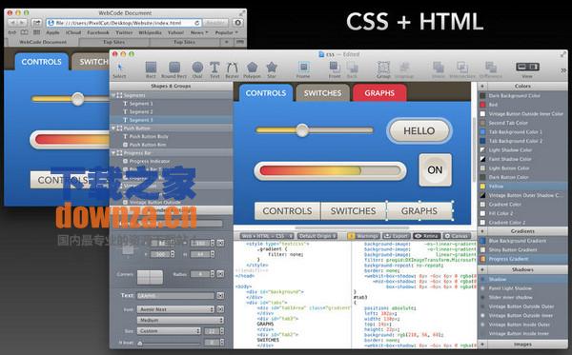Select the Round Rect tool
Image resolution: width=572 pixels, height=355 pixels.
(174, 70)
